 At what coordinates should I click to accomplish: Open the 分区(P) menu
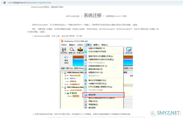pos(80,45)
